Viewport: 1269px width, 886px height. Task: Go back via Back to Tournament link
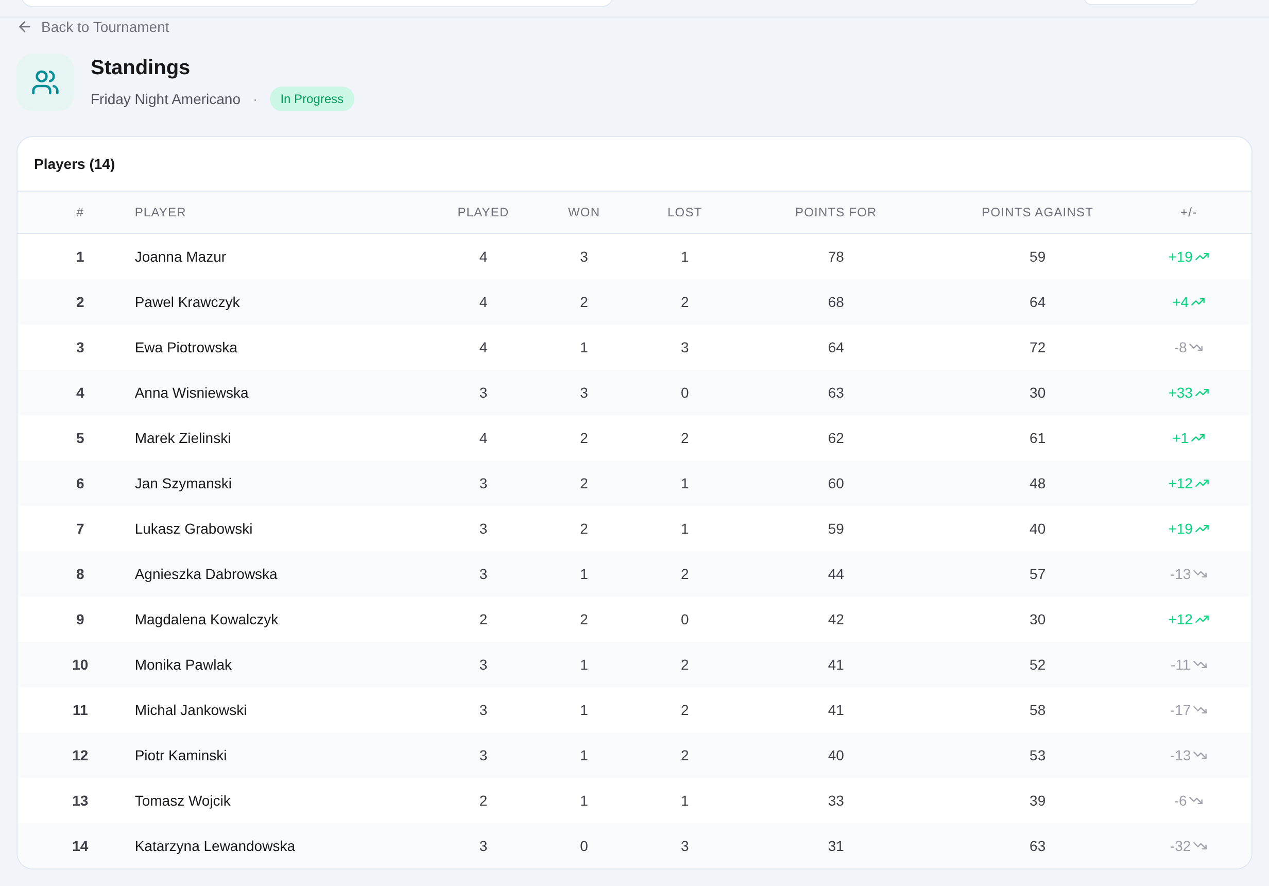93,27
